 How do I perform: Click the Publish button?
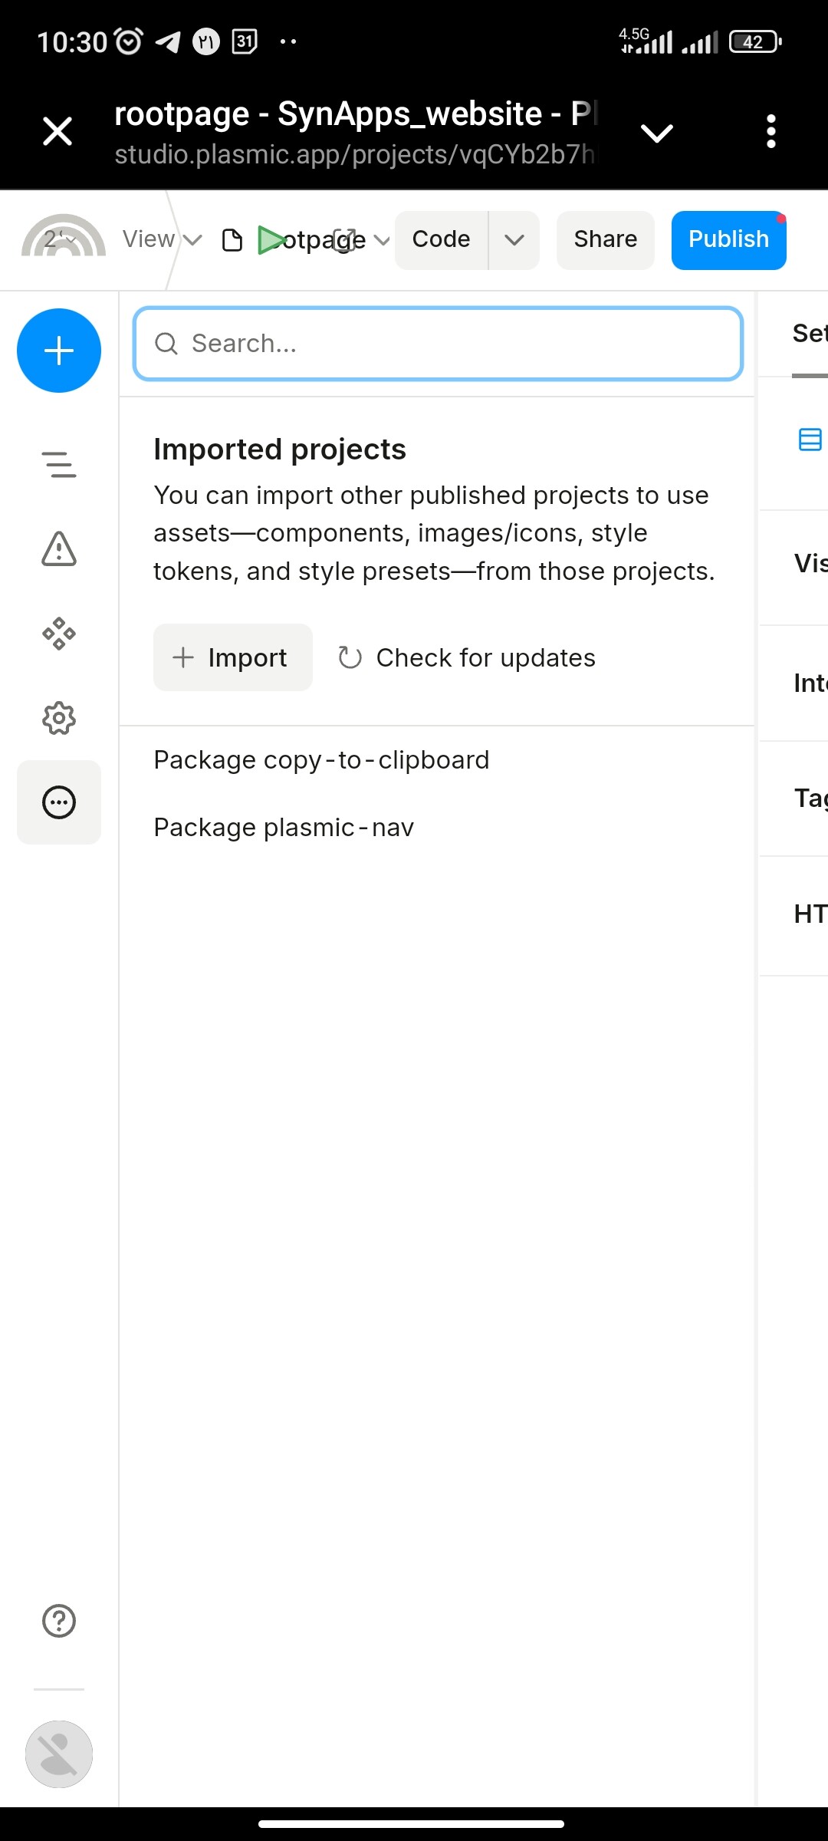point(728,240)
